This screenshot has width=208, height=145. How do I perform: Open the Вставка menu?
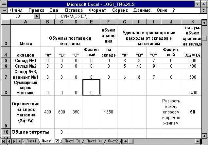pos(74,10)
